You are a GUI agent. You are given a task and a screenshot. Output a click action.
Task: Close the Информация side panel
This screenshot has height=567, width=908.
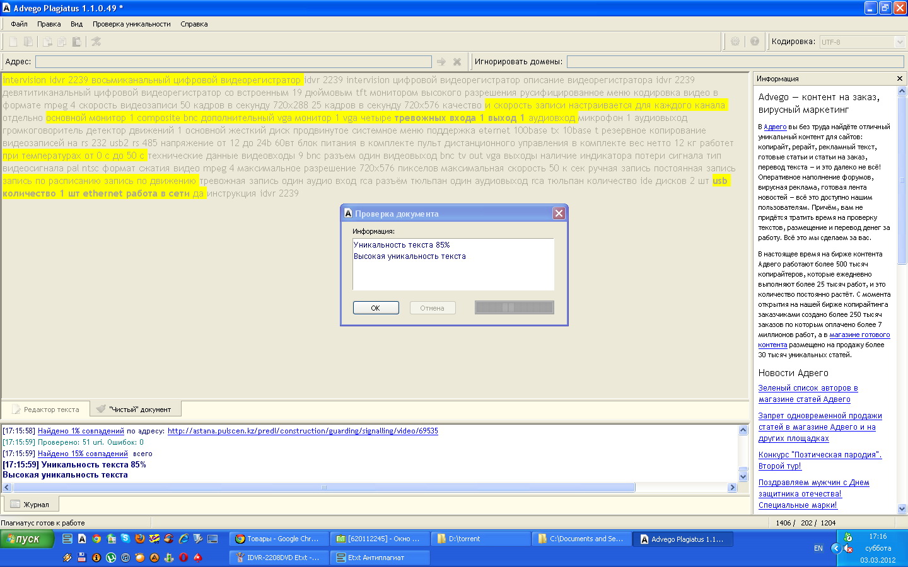pyautogui.click(x=900, y=79)
